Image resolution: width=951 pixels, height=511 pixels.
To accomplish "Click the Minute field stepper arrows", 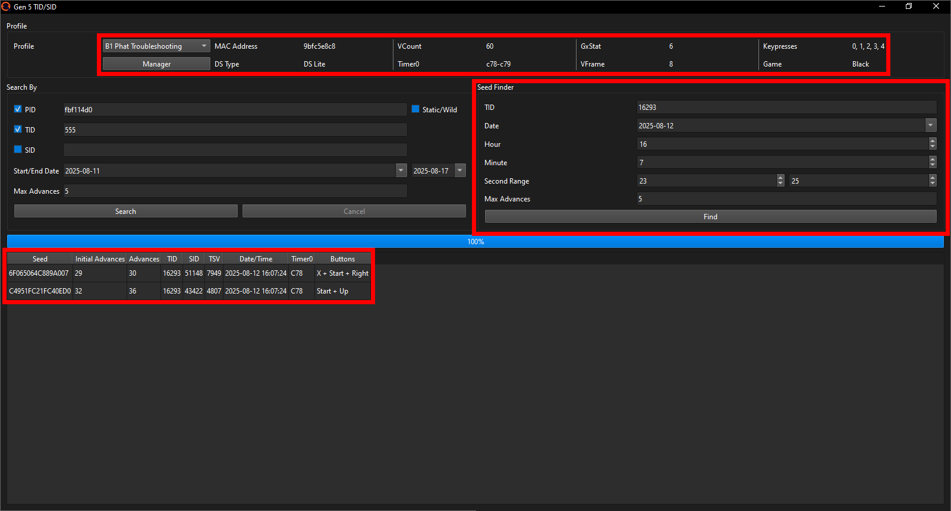I will (x=932, y=162).
